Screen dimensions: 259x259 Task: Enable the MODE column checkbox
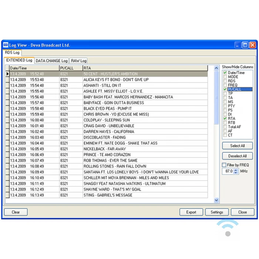[225, 77]
